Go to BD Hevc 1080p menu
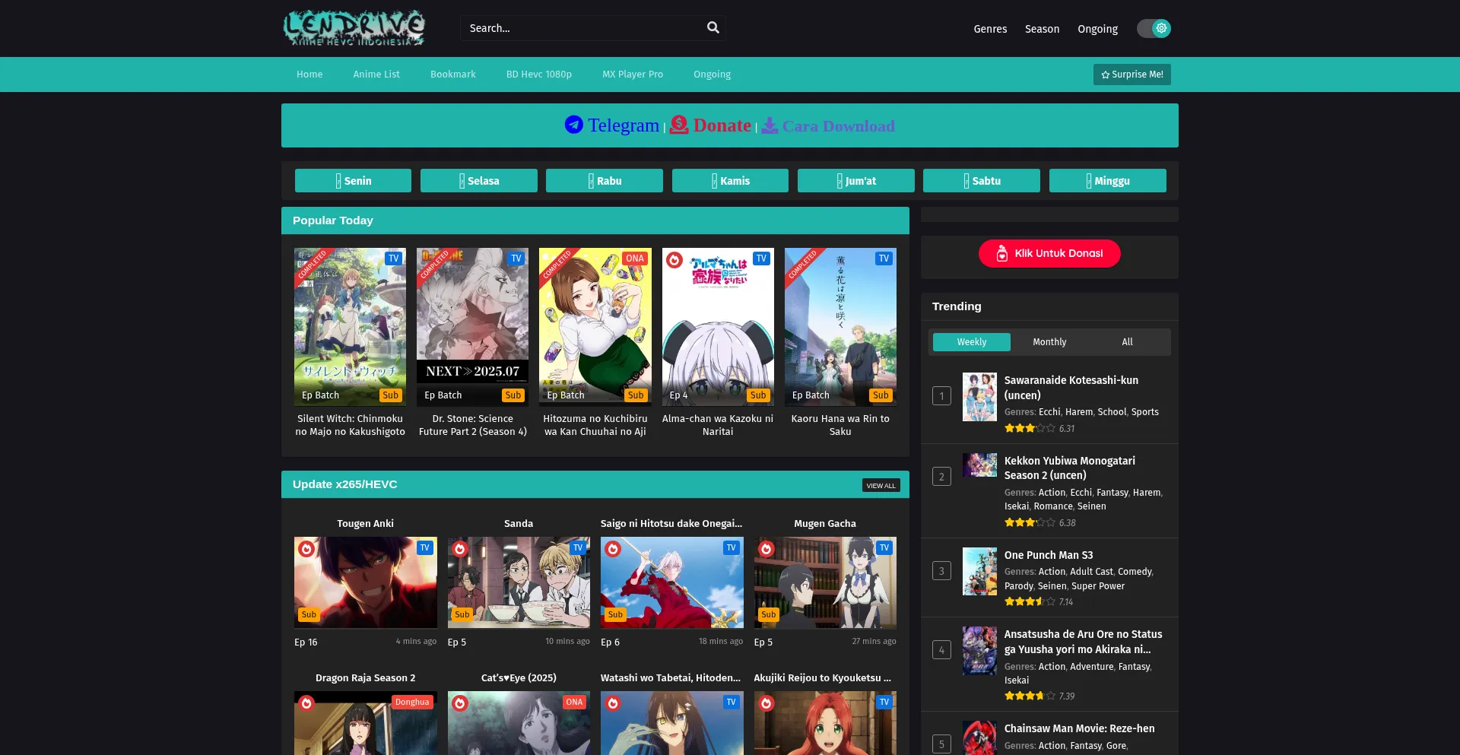1460x755 pixels. tap(538, 75)
